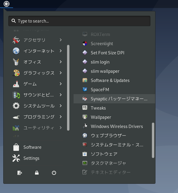Focus the Type to search field
This screenshot has width=178, height=193.
(x=79, y=21)
